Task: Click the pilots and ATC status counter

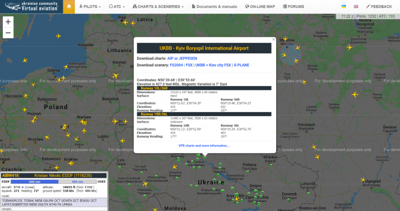Action: pyautogui.click(x=368, y=16)
